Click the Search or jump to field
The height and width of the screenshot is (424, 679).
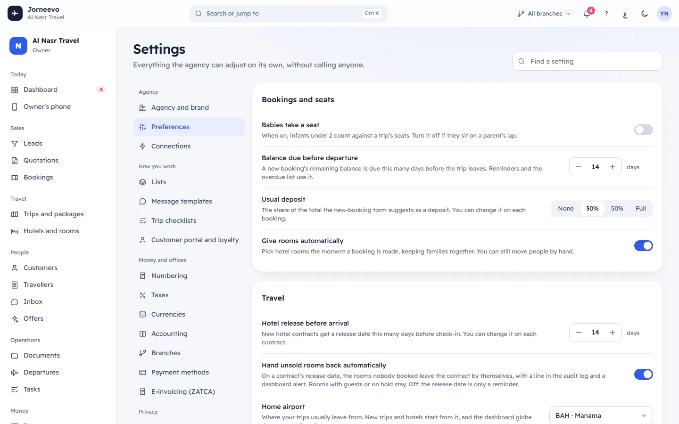pyautogui.click(x=289, y=14)
